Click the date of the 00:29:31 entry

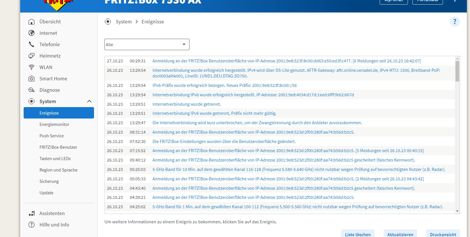115,61
